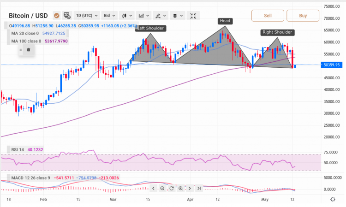Open the chart monitor icon in toolbar
The image size is (346, 207).
(x=67, y=16)
